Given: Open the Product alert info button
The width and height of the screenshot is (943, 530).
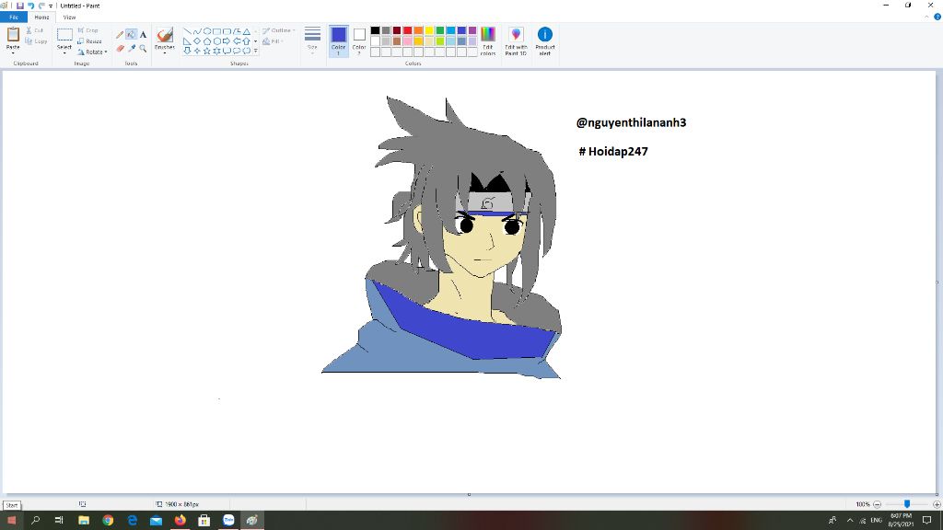Looking at the screenshot, I should tap(545, 41).
